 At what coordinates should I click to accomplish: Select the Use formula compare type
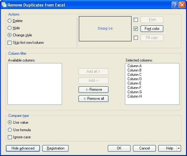click(10, 130)
